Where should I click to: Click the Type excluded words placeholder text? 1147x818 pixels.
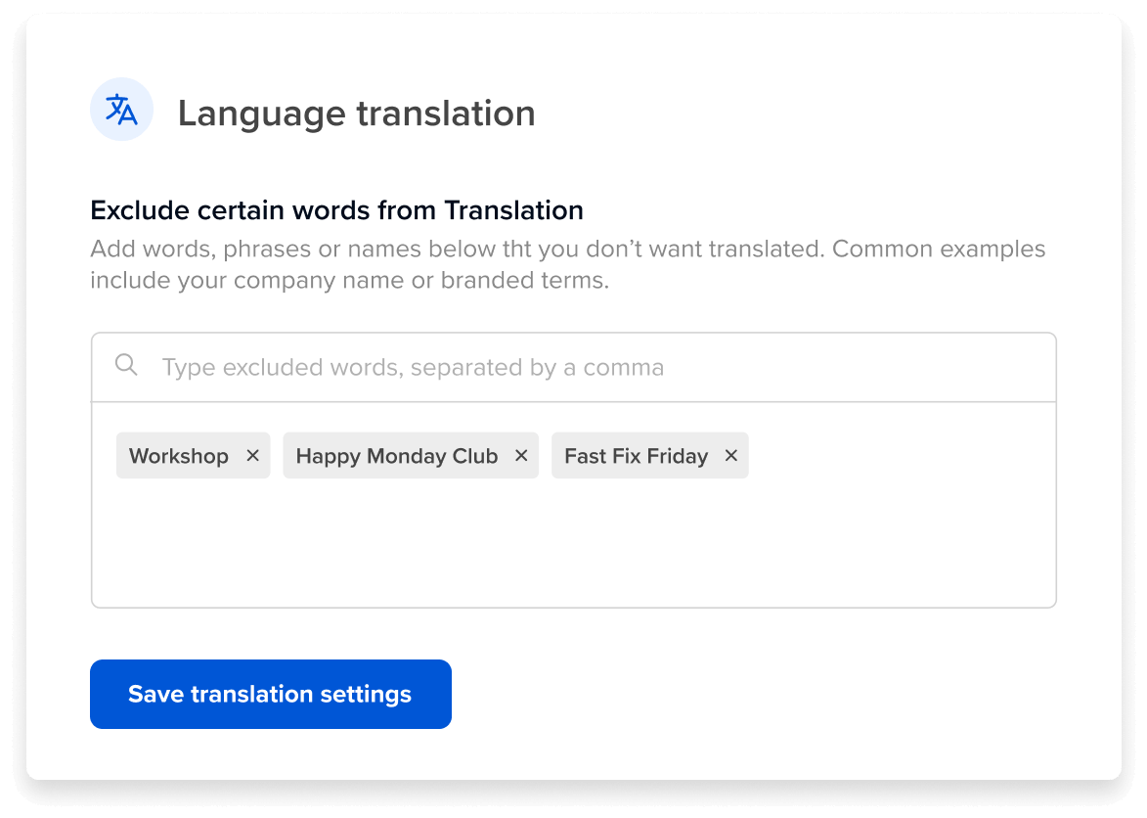click(x=413, y=367)
